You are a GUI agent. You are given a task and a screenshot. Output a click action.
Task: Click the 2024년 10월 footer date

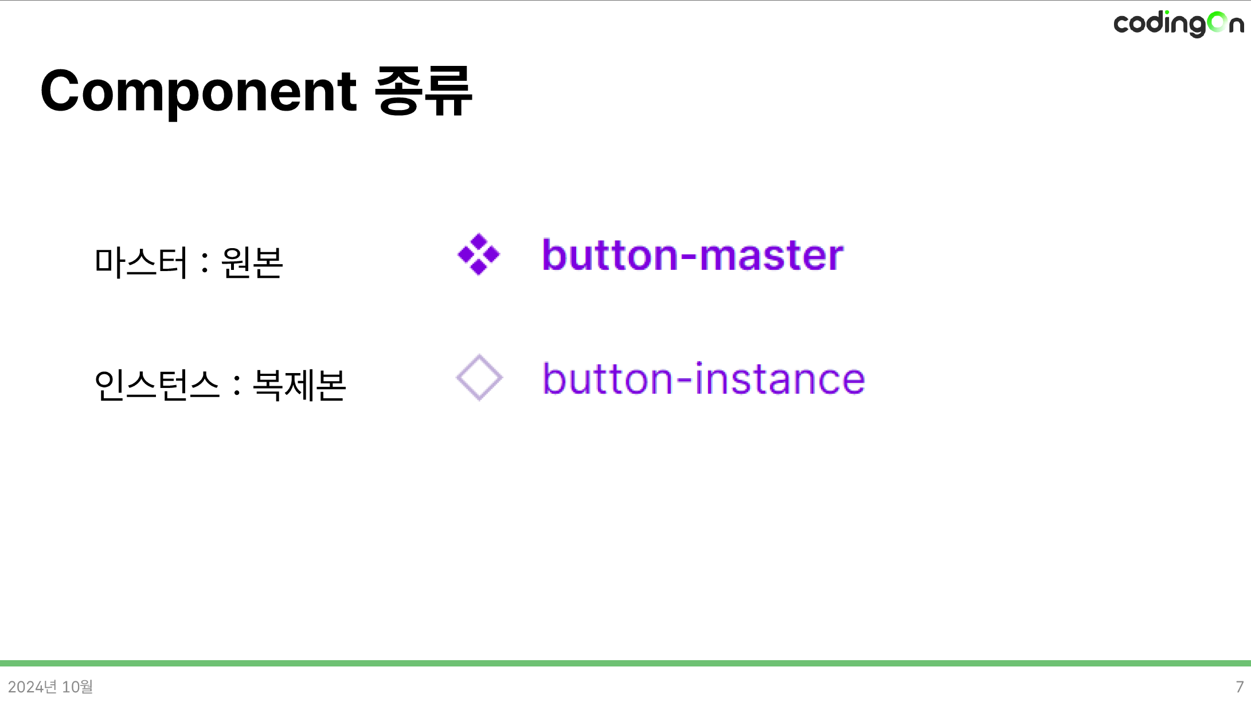pos(50,687)
